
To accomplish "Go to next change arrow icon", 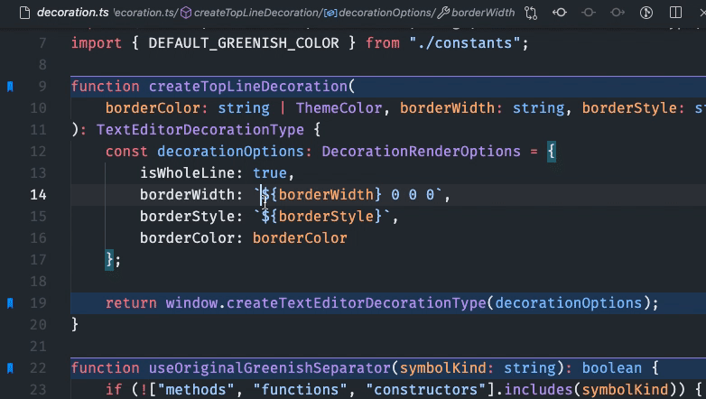I will click(618, 13).
